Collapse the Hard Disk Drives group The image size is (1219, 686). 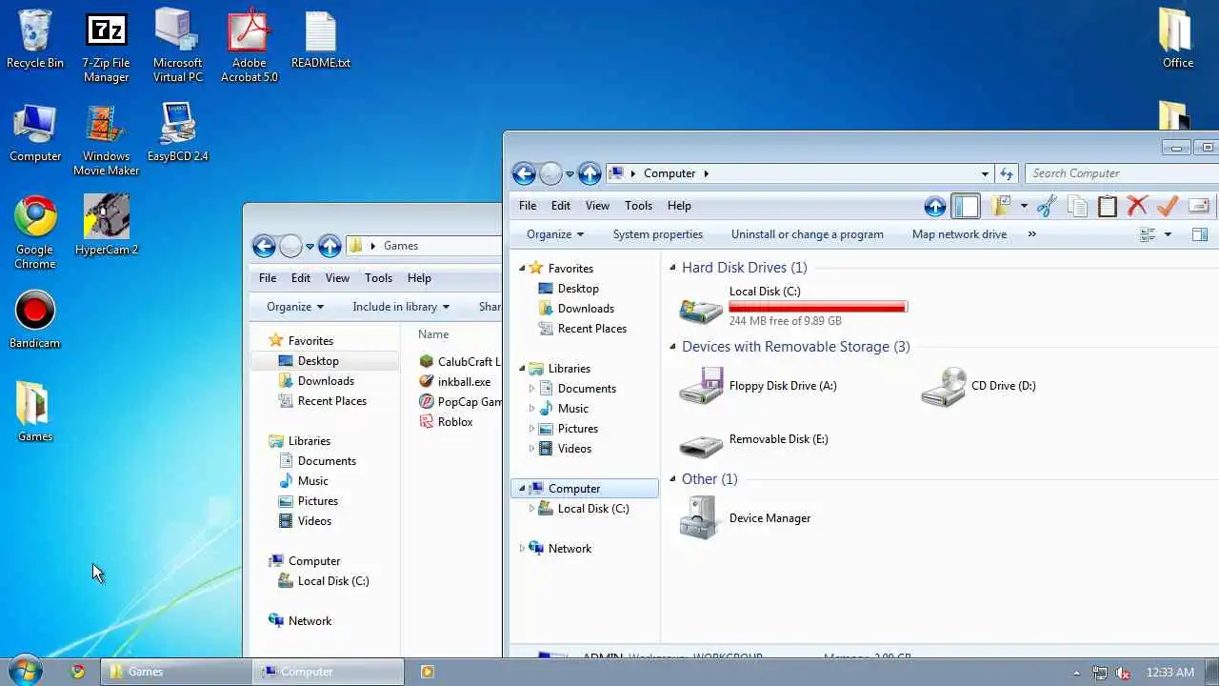pos(672,269)
